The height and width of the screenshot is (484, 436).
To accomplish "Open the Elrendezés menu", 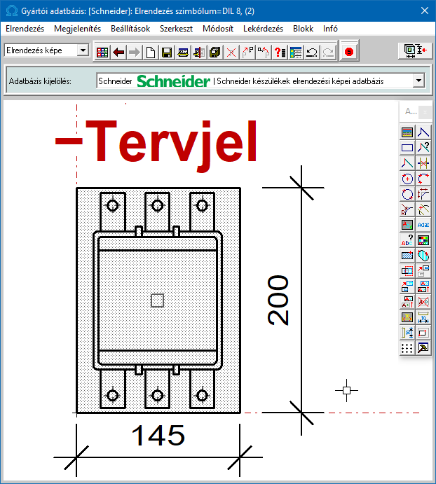I will tap(25, 29).
